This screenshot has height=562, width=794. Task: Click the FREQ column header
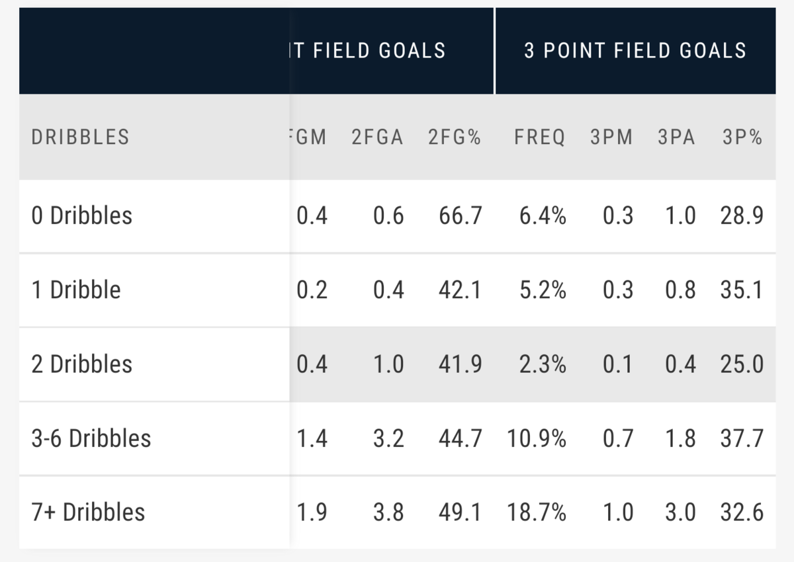tap(540, 137)
